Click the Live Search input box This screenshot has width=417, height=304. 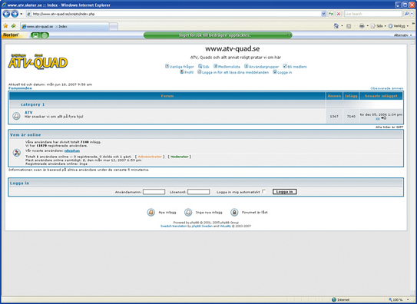coord(373,14)
